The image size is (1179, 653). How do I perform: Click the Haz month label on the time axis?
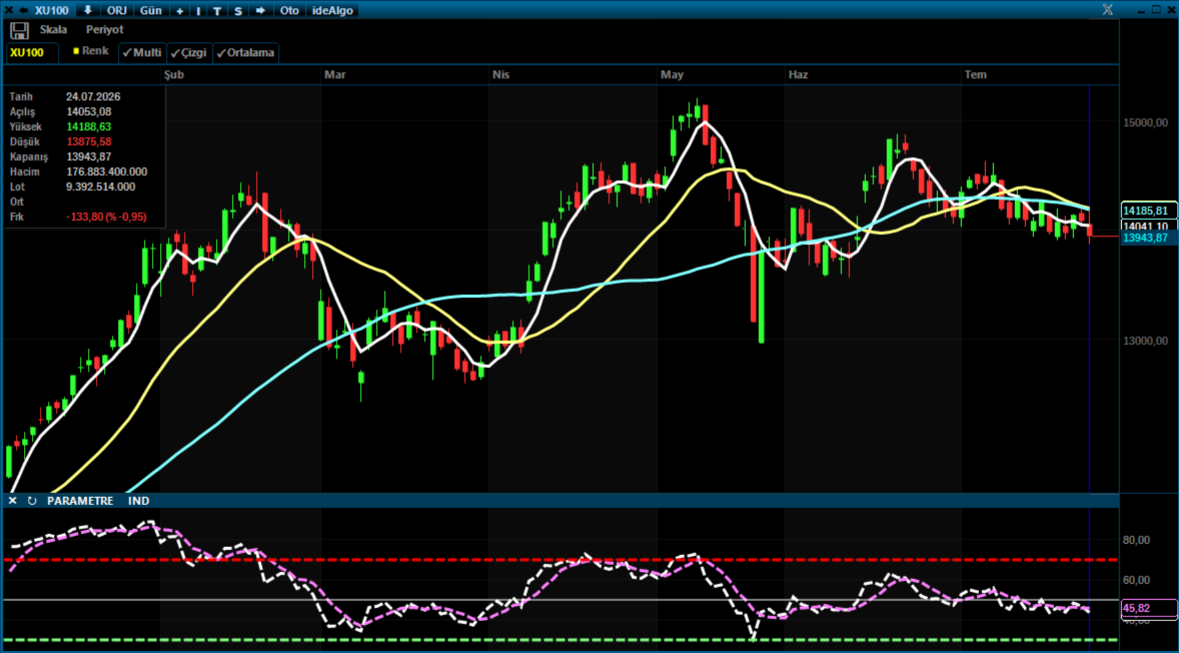[798, 75]
